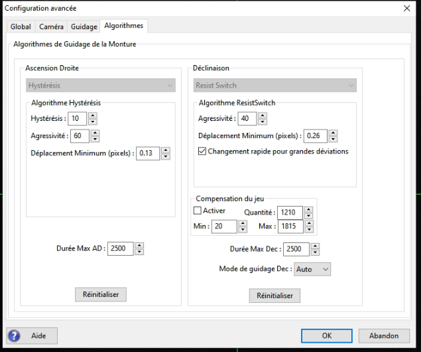Decrease Dec Agressivité 40 with down arrow
The width and height of the screenshot is (421, 352).
click(x=263, y=122)
